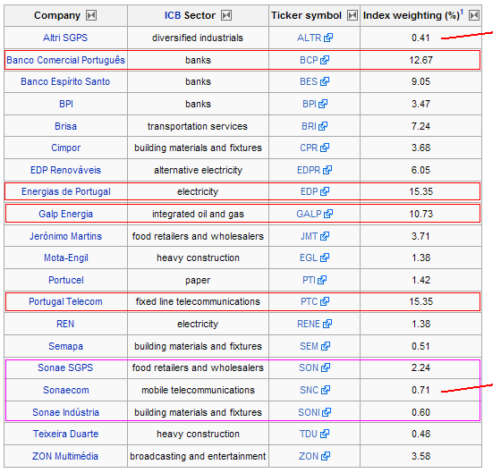501x473 pixels.
Task: Open the EDP Renováveis company link
Action: pyautogui.click(x=66, y=170)
